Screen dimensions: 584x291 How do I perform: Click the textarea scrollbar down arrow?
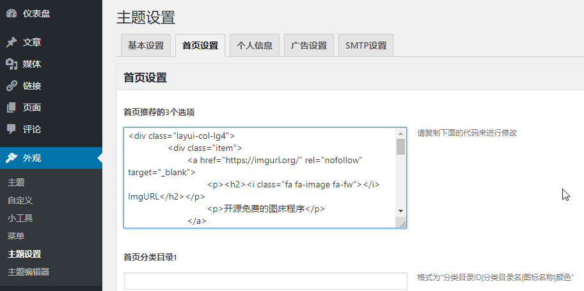[x=400, y=210]
